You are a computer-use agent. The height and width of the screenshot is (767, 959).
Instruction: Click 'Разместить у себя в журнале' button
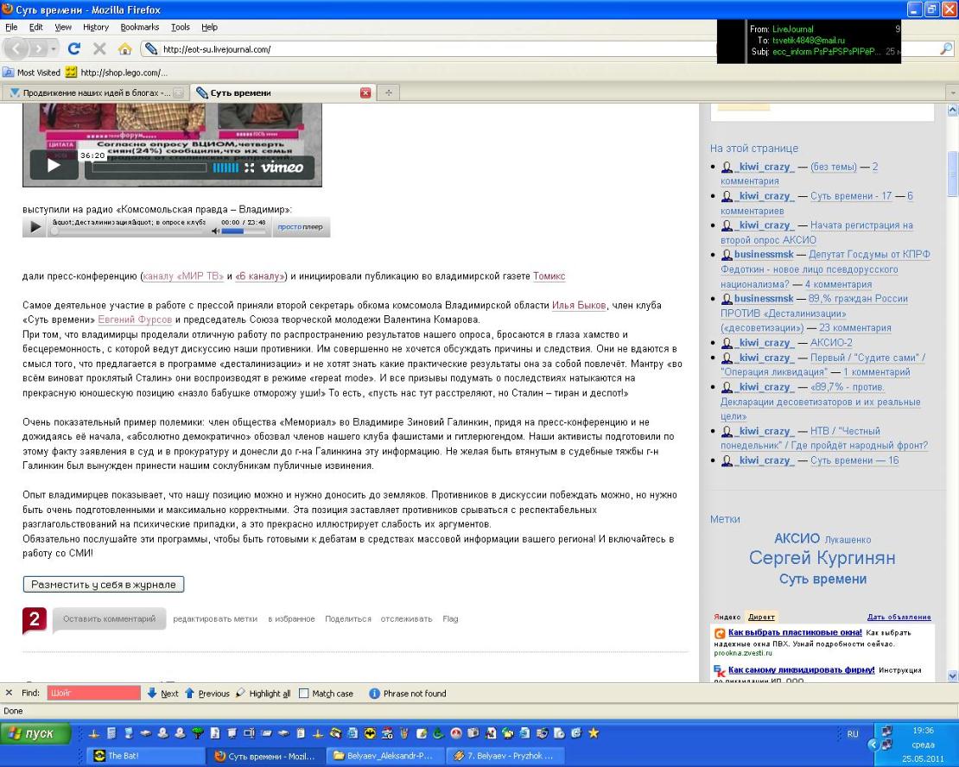click(104, 585)
